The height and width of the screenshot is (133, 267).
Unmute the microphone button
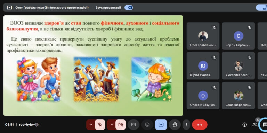pyautogui.click(x=100, y=125)
